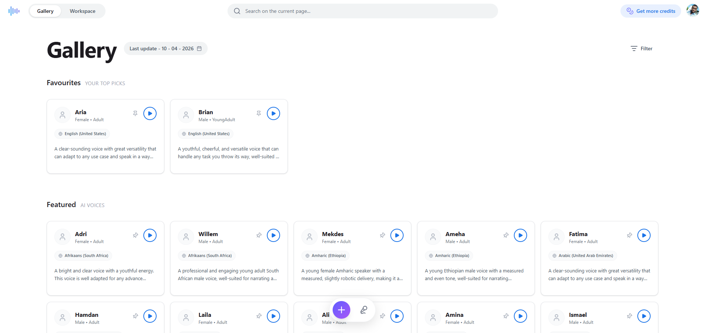Pin the Ismael voice
705x333 pixels.
[x=629, y=316]
